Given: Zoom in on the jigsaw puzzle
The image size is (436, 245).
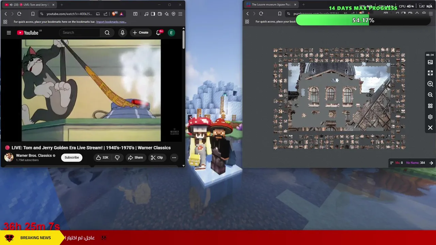Looking at the screenshot, I should [x=430, y=84].
